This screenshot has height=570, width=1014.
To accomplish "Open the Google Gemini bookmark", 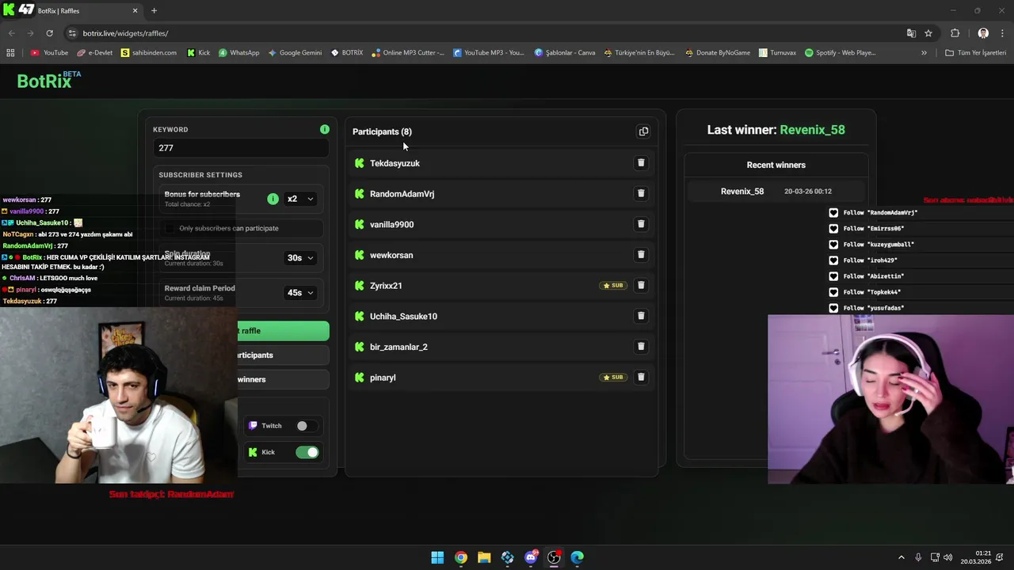I will coord(295,53).
